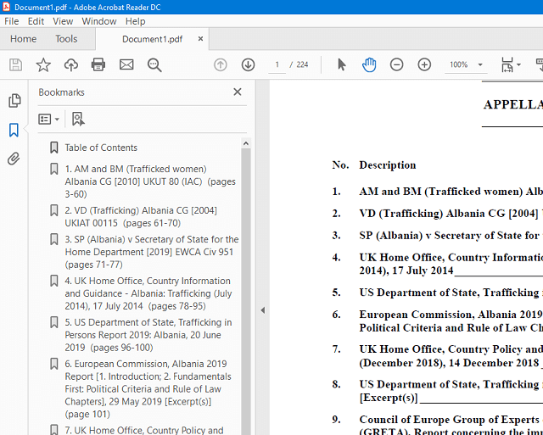Click the bookmarks panel scrollbar track
This screenshot has height=435, width=543.
pos(246,292)
